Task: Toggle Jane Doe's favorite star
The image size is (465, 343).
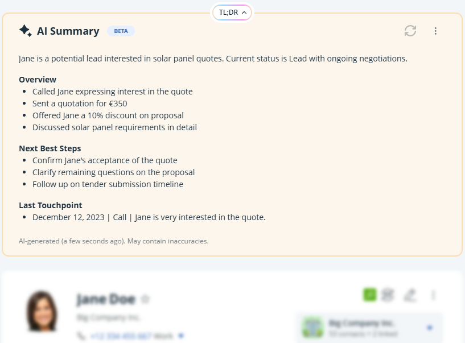Action: (146, 298)
